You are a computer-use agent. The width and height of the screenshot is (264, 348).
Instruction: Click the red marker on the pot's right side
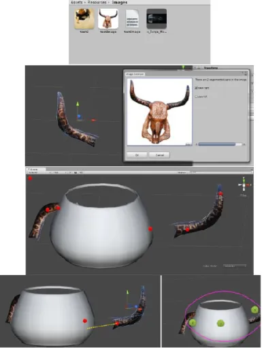coord(150,229)
